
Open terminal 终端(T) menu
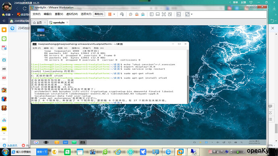click(x=87, y=48)
